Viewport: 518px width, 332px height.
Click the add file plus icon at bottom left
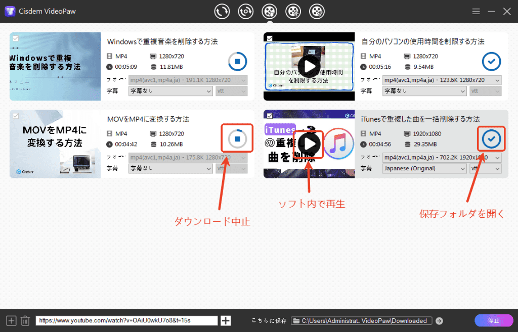coord(11,320)
